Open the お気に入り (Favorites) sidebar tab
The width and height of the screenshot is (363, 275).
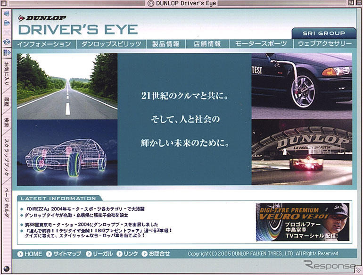click(x=7, y=74)
